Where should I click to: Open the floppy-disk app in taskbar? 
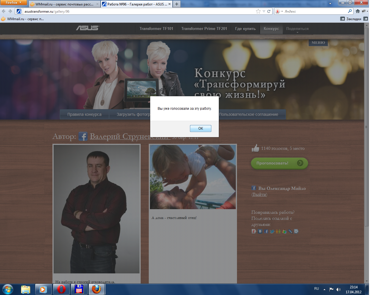79,289
